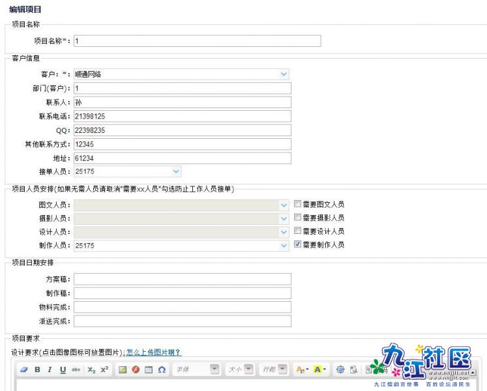Toggle italic text in the editor
Image resolution: width=487 pixels, height=391 pixels.
click(50, 369)
